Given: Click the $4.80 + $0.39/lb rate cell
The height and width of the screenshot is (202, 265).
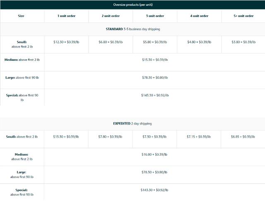Looking at the screenshot, I should click(199, 42).
